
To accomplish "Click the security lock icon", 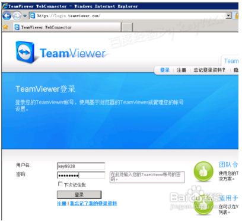I will pyautogui.click(x=236, y=16).
